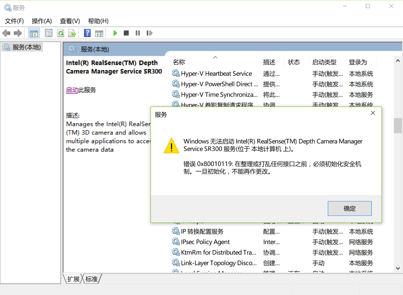Open the 操作(A) menu
This screenshot has width=403, height=295.
click(x=42, y=21)
